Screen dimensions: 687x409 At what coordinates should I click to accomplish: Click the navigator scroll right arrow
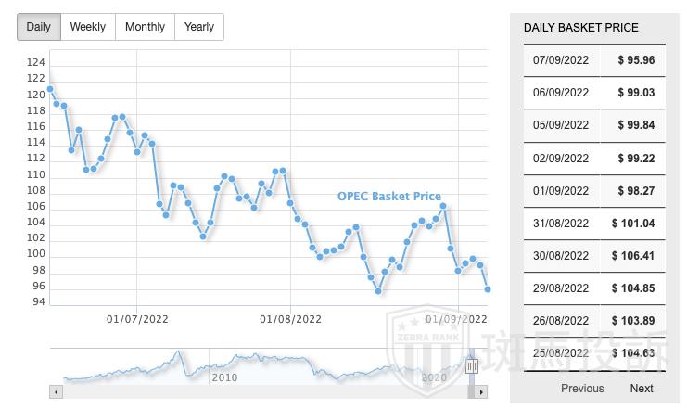point(481,392)
